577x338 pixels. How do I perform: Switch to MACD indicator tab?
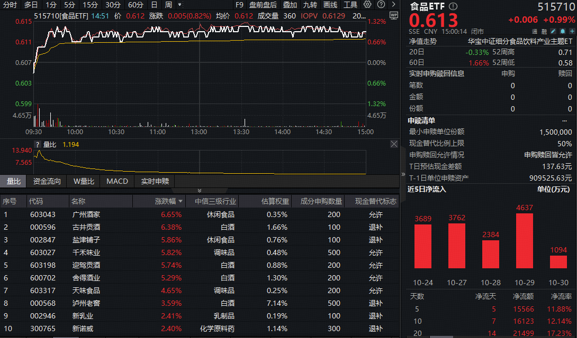pos(117,181)
